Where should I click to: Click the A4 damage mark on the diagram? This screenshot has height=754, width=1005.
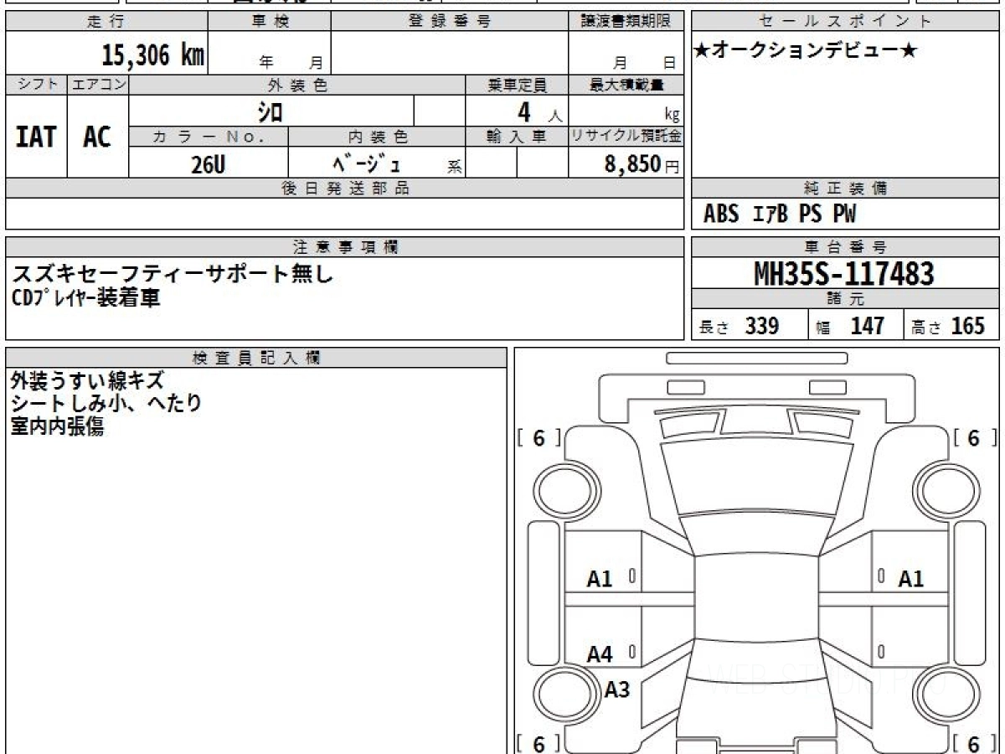click(600, 654)
